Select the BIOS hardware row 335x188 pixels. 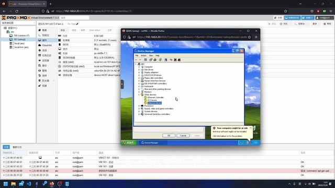90,44
